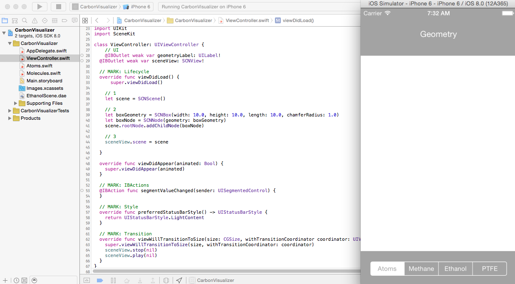The height and width of the screenshot is (284, 515).
Task: Click the CarbonVisualizer folder jump bar item
Action: point(190,20)
